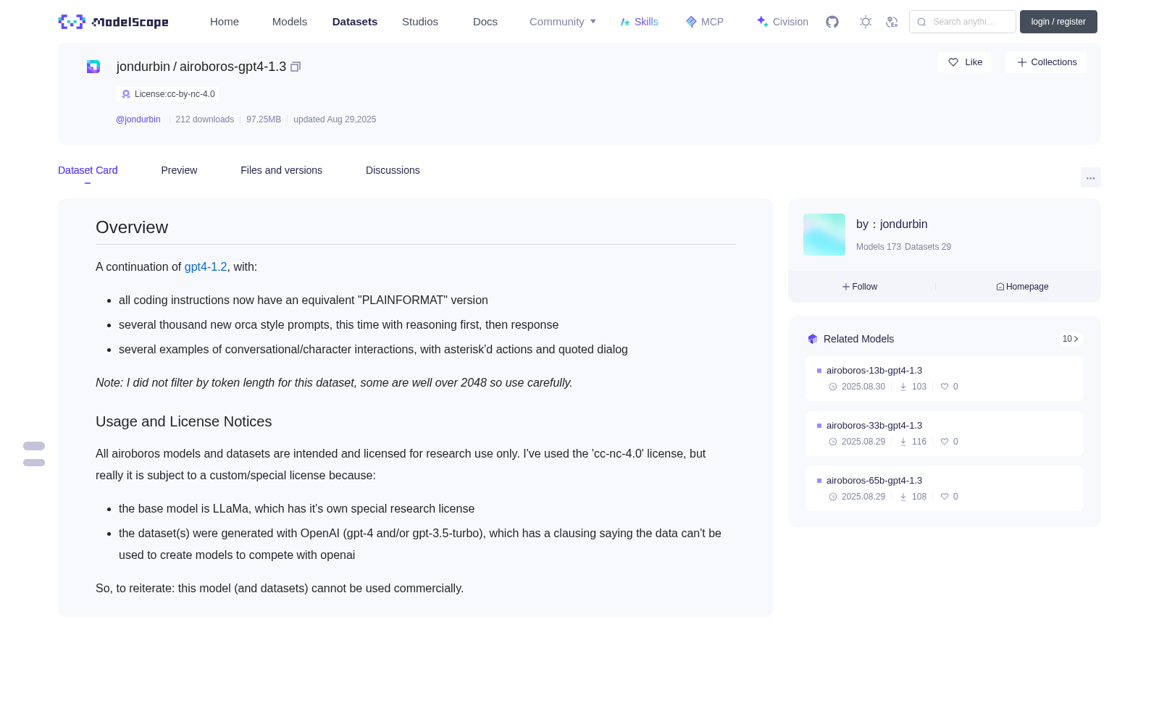Screen dimensions: 1159x724
Task: Click the login / register button
Action: click(x=1058, y=22)
